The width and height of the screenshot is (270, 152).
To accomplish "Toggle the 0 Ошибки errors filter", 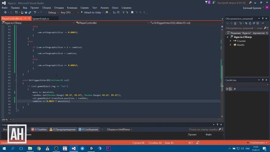I will 39,130.
